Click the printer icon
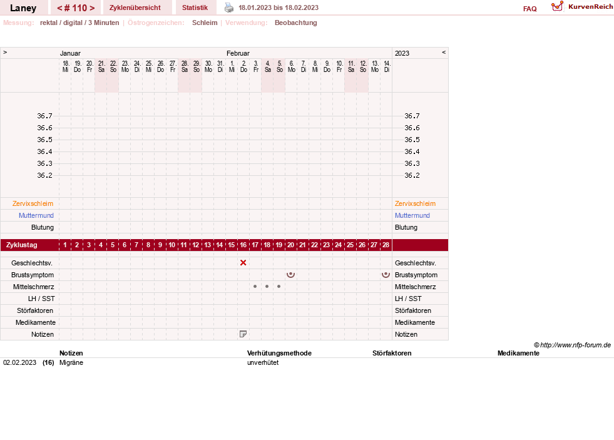 coord(229,8)
